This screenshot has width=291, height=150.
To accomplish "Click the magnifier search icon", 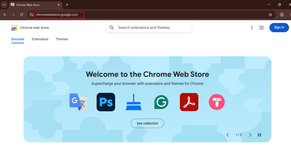I will 111,28.
